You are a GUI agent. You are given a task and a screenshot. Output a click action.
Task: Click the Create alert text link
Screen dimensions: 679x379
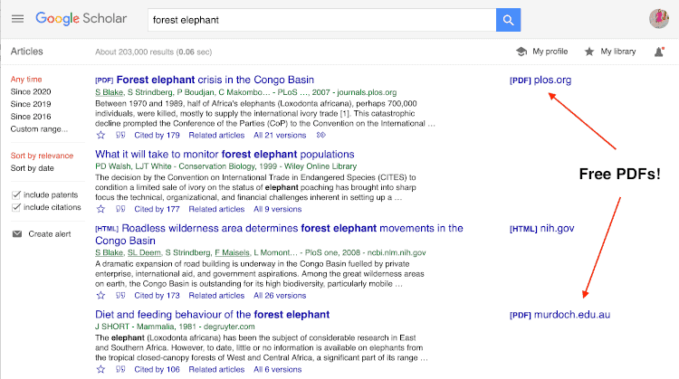tap(50, 234)
